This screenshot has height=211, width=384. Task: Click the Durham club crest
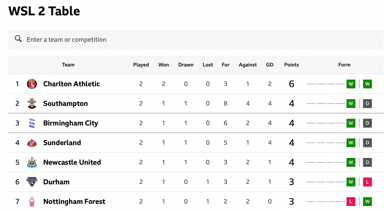[x=32, y=182]
